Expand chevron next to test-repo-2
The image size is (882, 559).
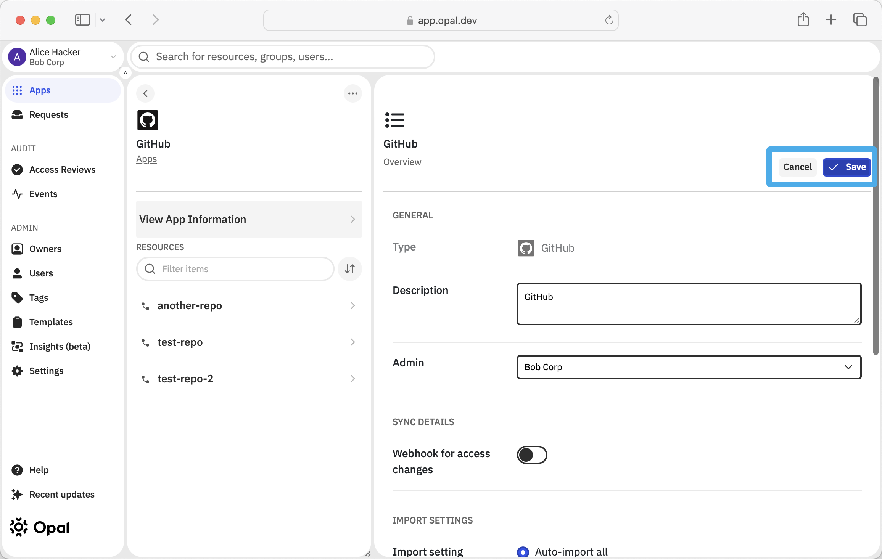click(353, 379)
